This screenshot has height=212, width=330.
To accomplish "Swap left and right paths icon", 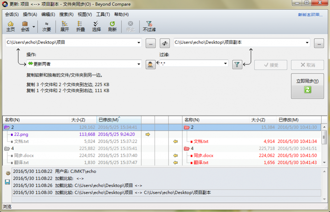I will pos(165,43).
